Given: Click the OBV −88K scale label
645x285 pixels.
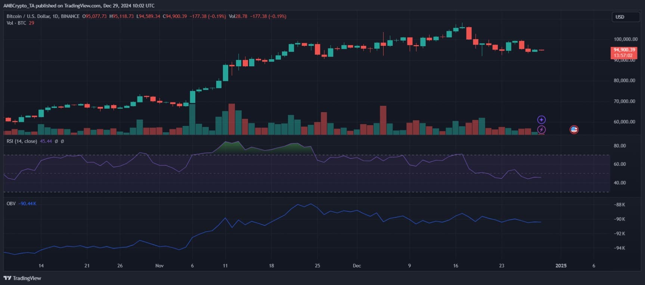Looking at the screenshot, I should click(x=620, y=205).
